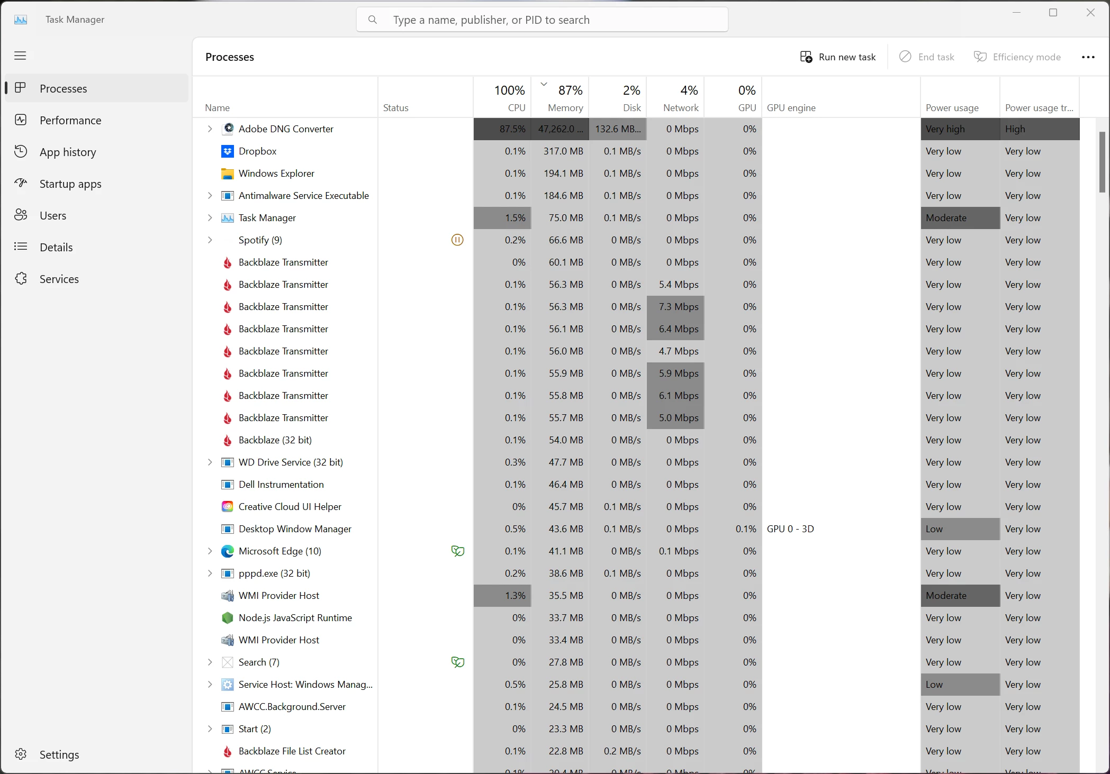This screenshot has height=774, width=1110.
Task: Expand the Adobe DNG Converter process
Action: [210, 129]
